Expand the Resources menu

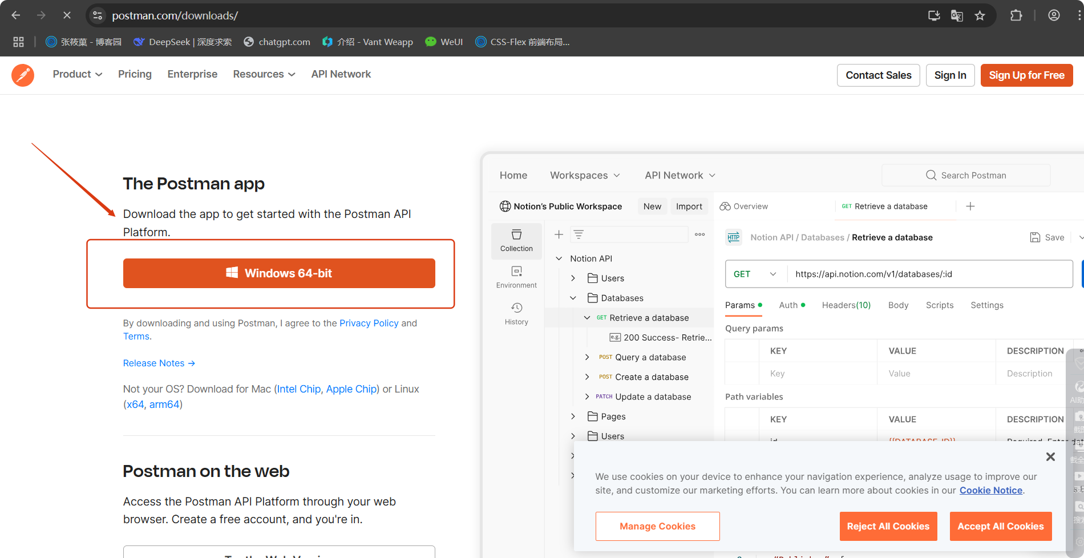click(264, 74)
